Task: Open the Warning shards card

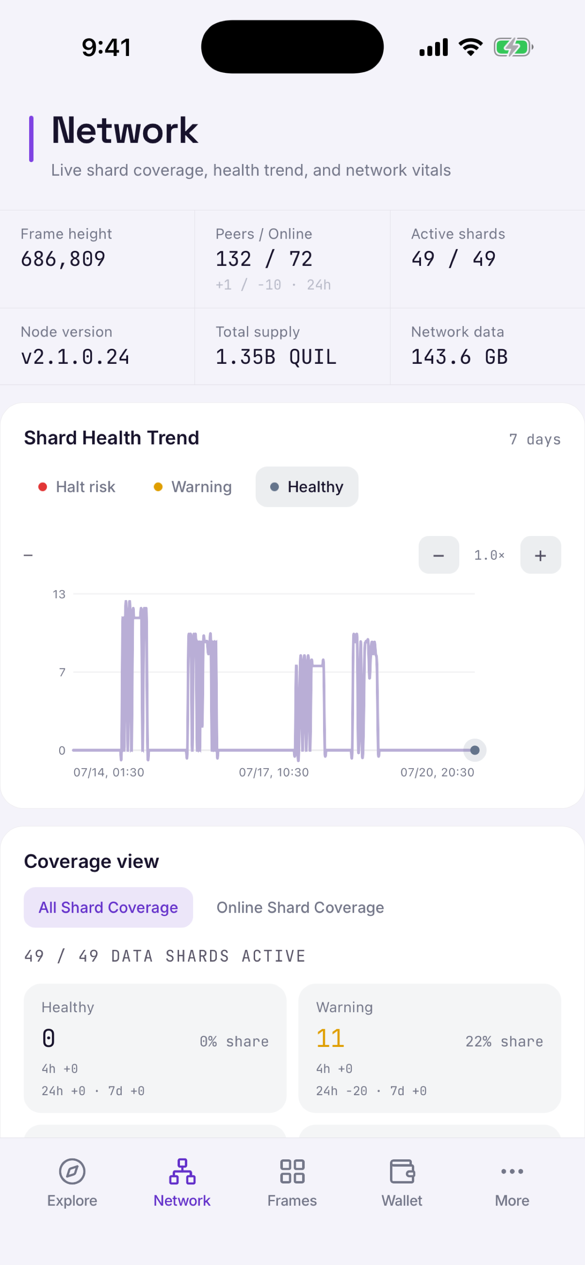Action: (429, 1048)
